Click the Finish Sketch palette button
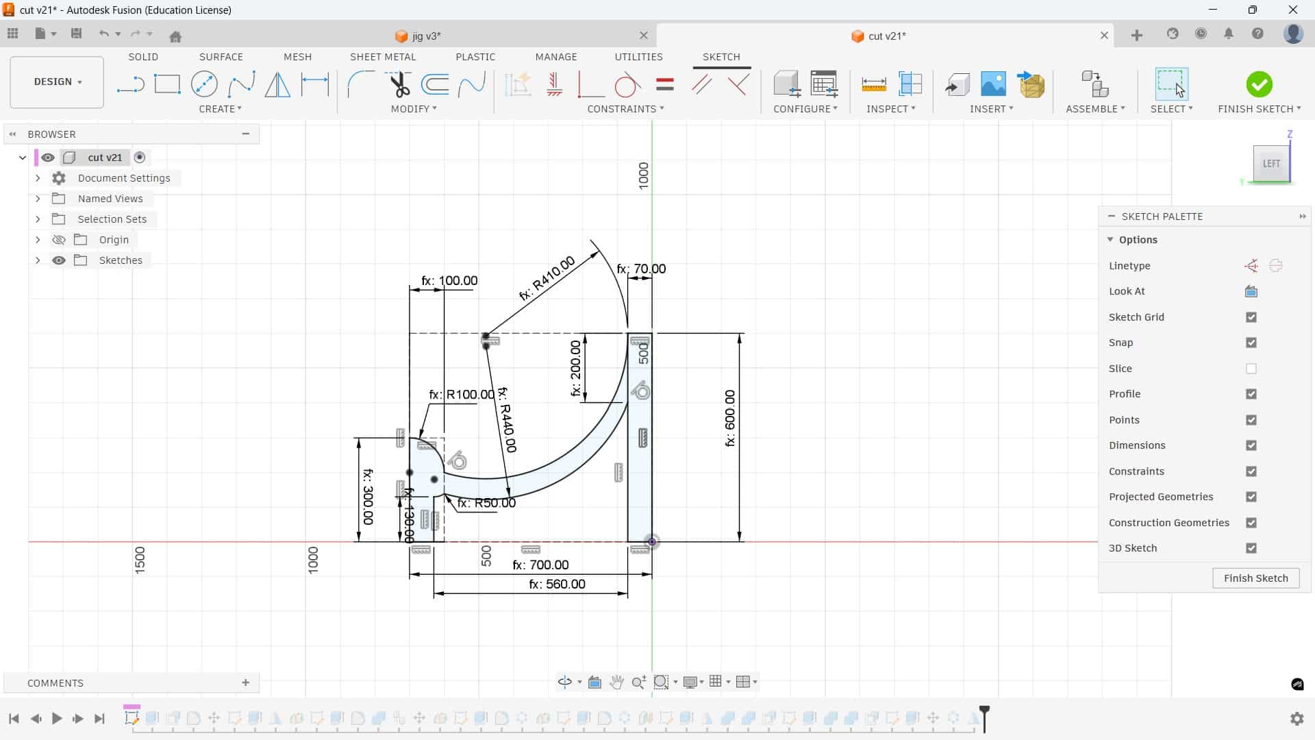This screenshot has height=740, width=1315. tap(1255, 578)
